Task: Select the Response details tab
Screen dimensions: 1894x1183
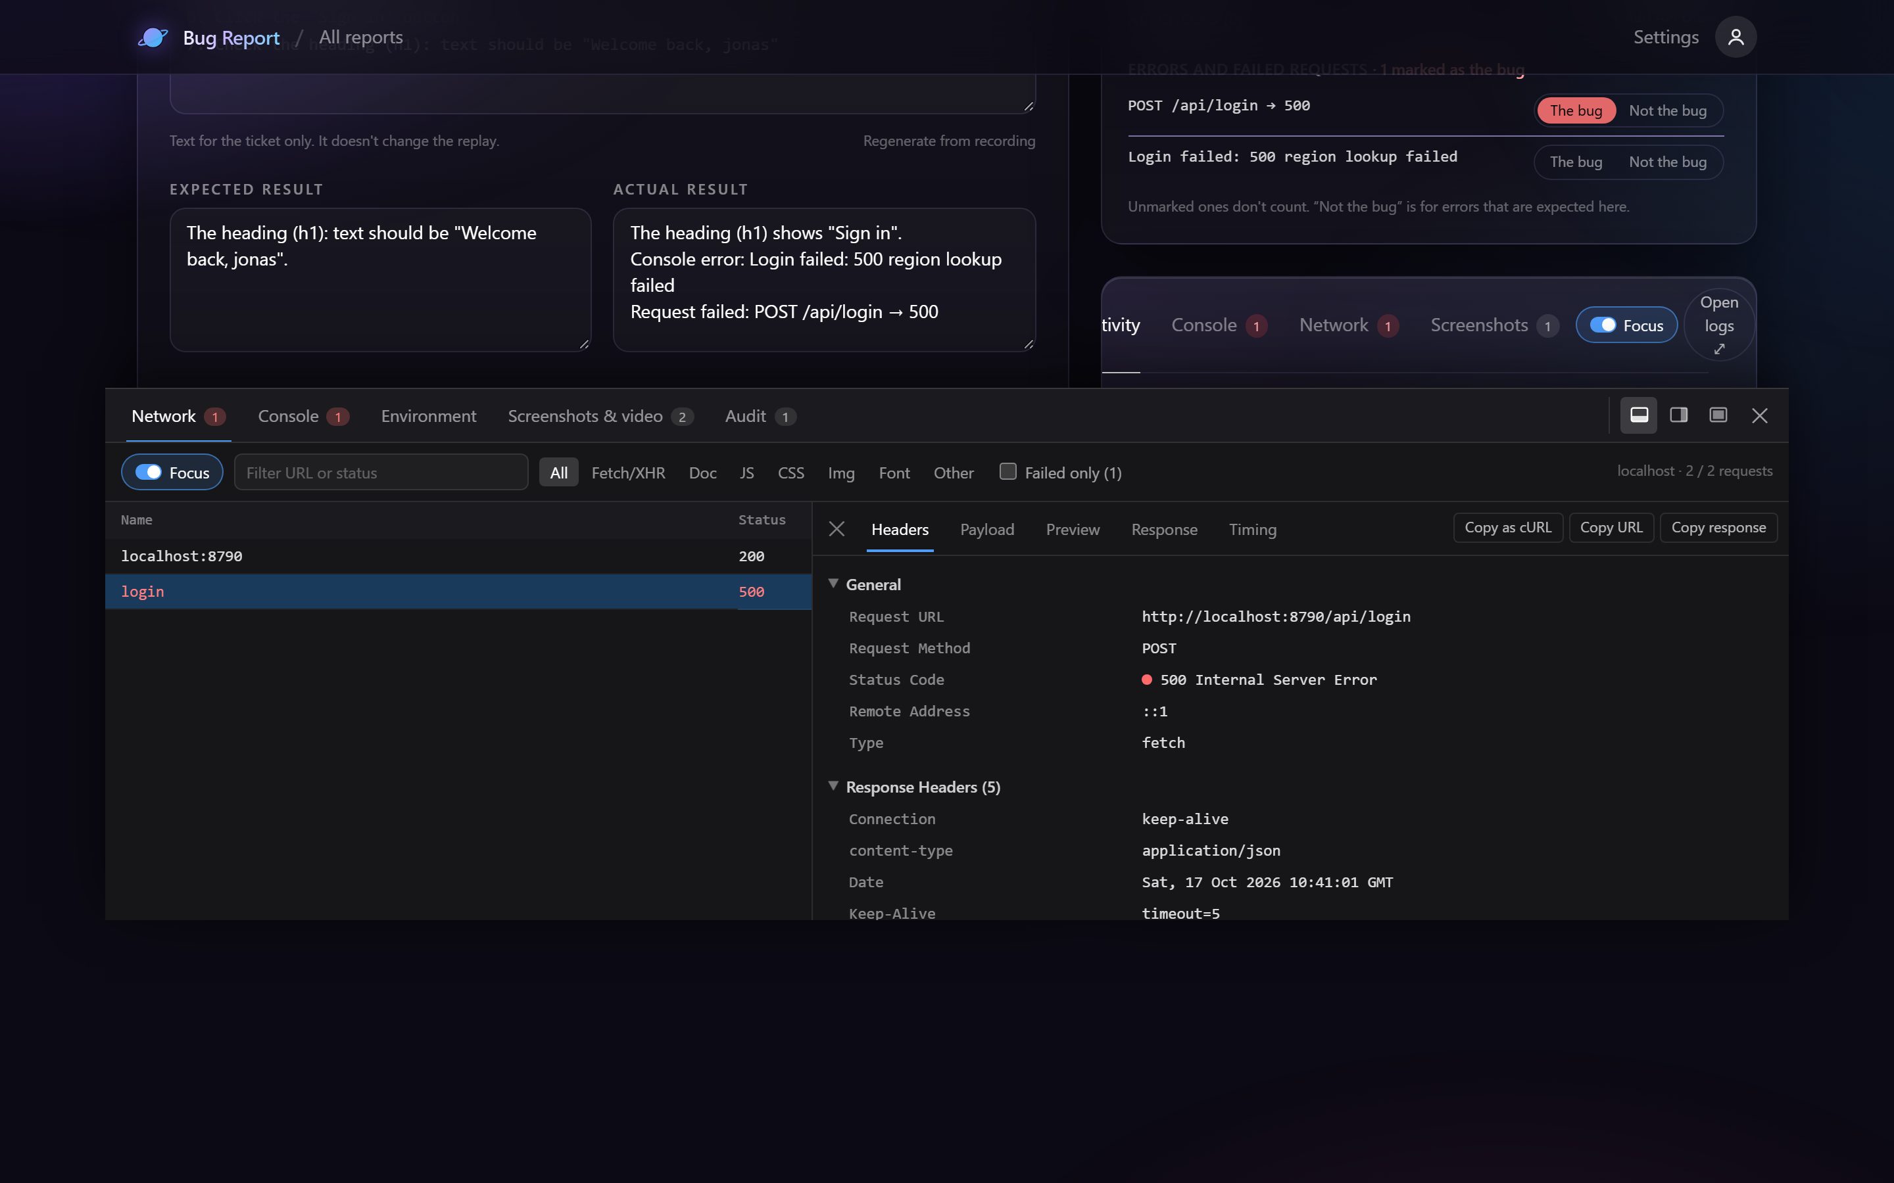Action: (1164, 530)
